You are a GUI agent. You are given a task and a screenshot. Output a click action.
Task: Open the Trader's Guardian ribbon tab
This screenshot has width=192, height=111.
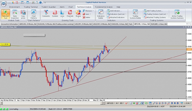[49, 7]
